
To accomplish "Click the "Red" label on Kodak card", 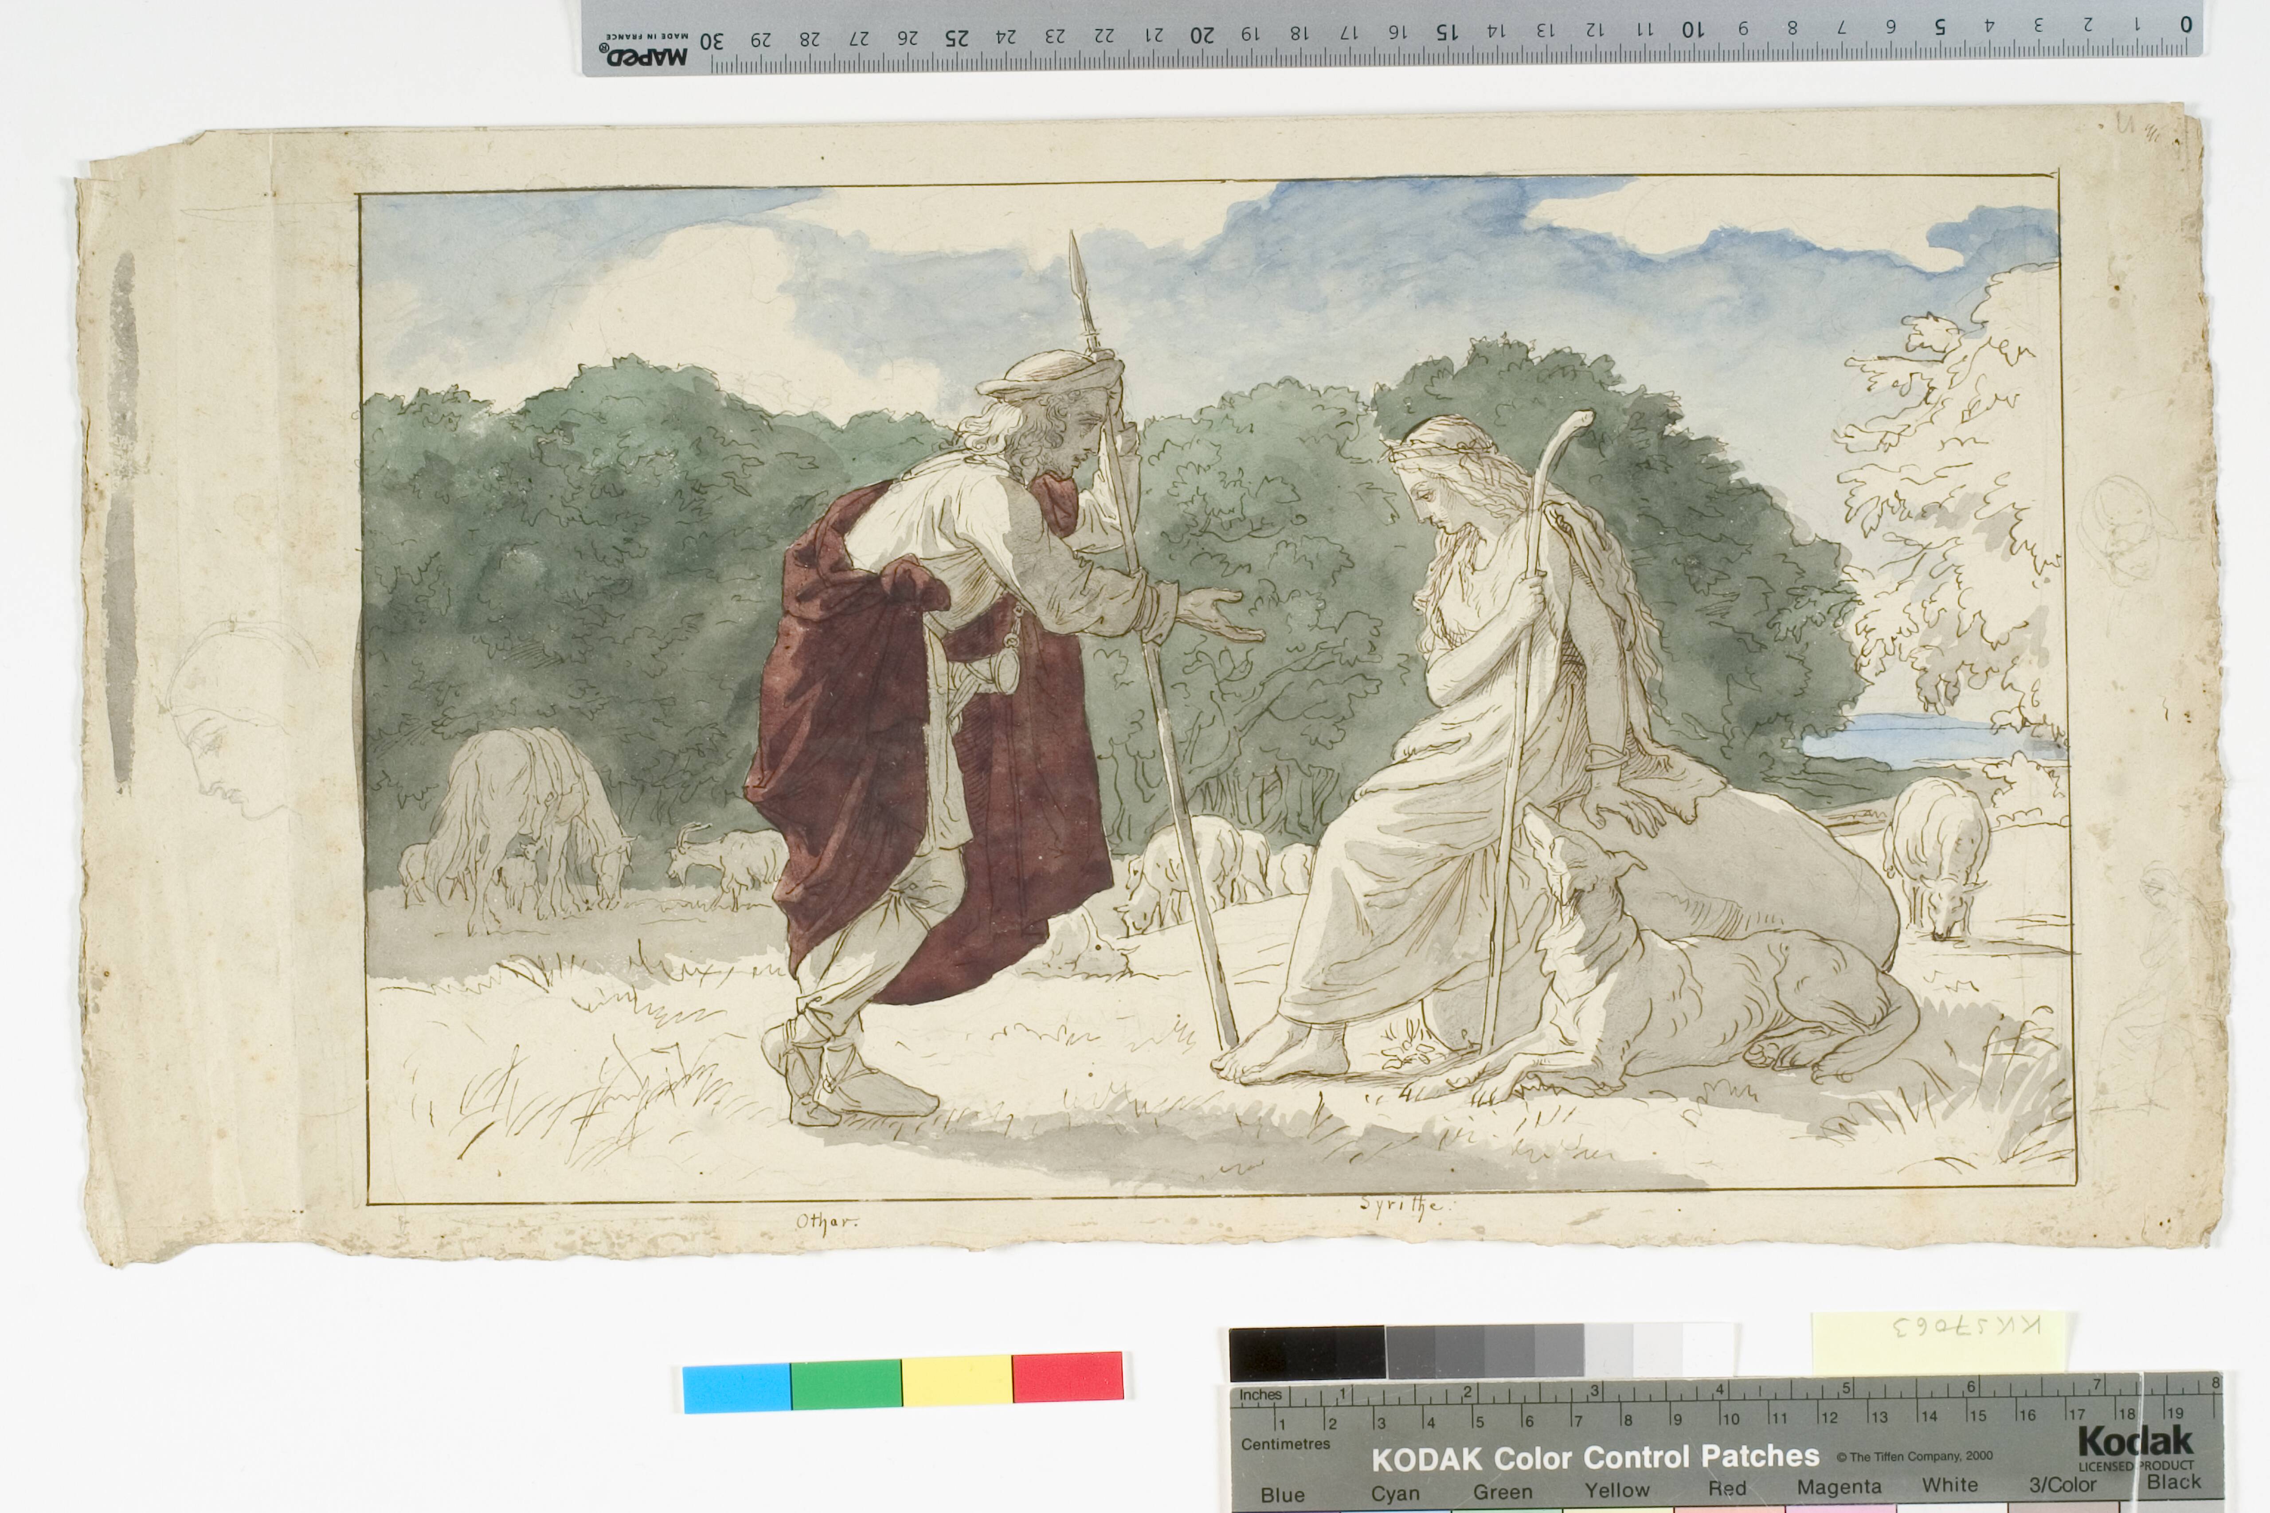I will pos(1728,1489).
